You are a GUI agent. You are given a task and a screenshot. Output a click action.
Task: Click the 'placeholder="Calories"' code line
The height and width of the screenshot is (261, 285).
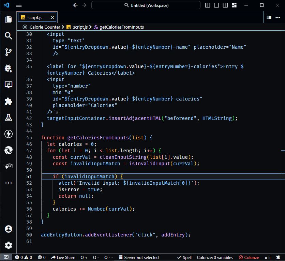click(x=85, y=105)
